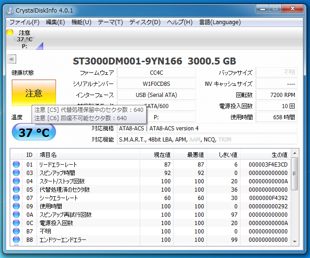Image resolution: width=310 pixels, height=258 pixels.
Task: Click the 現在値 column header
Action: (156, 155)
